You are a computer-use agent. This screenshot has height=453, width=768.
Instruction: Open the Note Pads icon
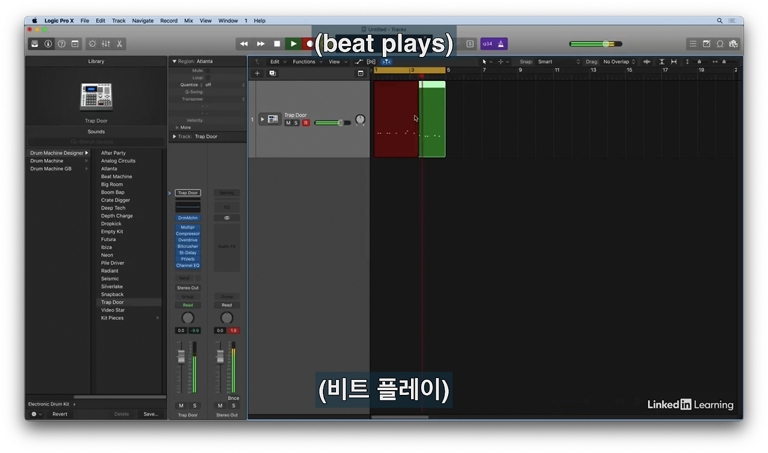click(706, 44)
